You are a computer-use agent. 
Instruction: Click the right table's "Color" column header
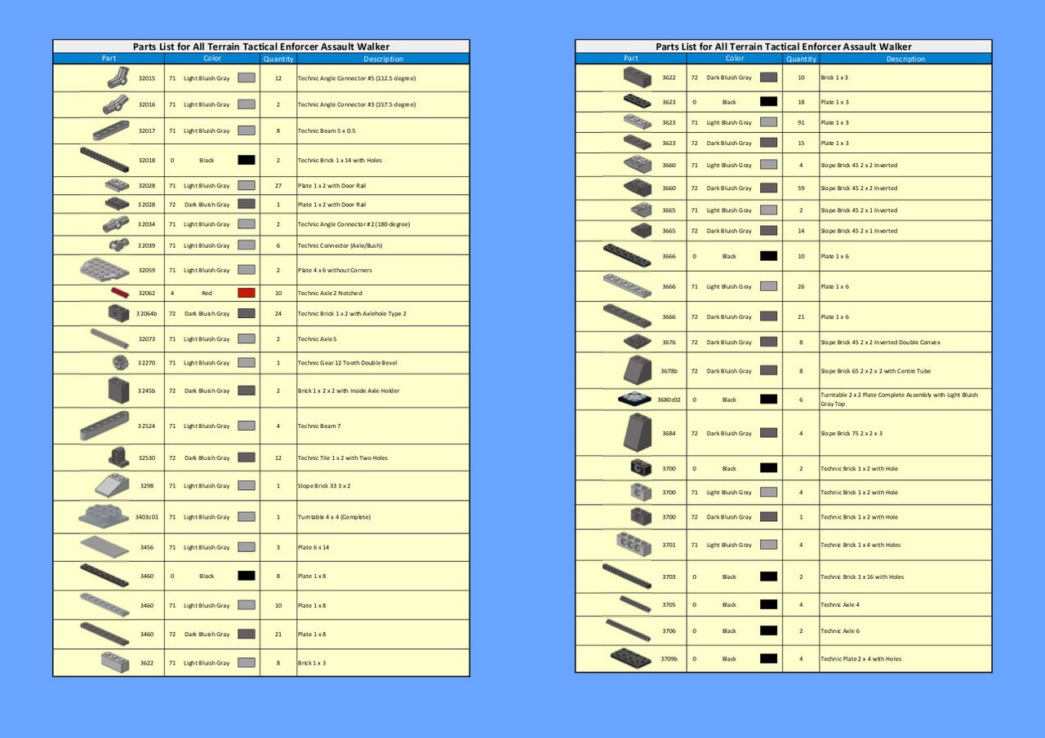[x=735, y=59]
